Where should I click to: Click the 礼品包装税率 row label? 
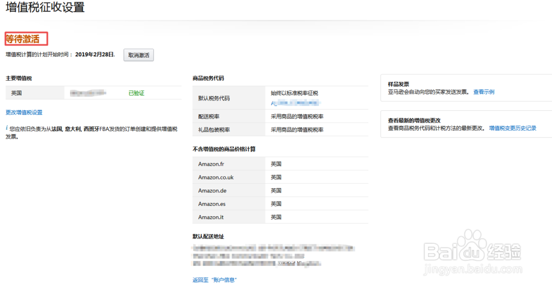pyautogui.click(x=214, y=130)
